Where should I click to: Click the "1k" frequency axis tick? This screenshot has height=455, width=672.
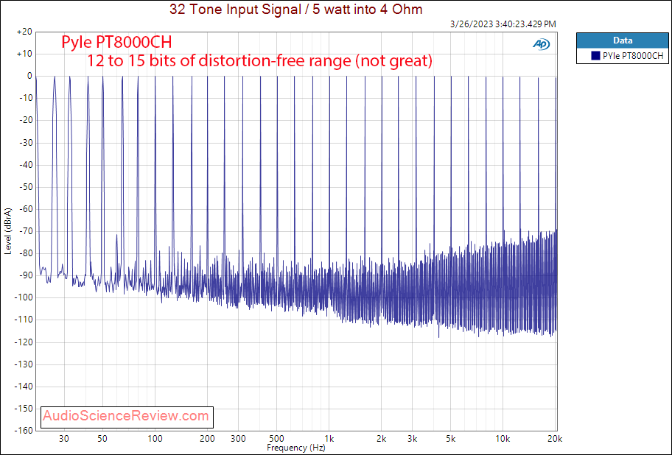pos(329,439)
